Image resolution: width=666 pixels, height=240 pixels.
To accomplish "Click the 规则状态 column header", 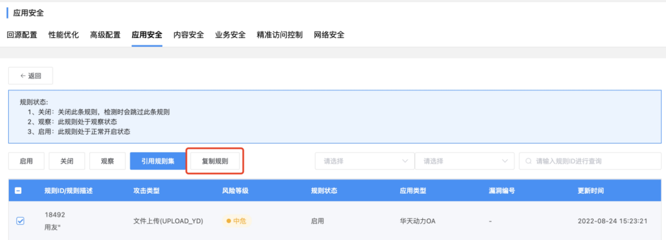I will click(324, 191).
